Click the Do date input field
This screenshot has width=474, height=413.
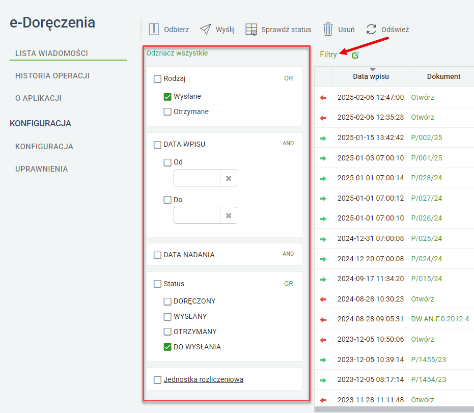click(197, 215)
